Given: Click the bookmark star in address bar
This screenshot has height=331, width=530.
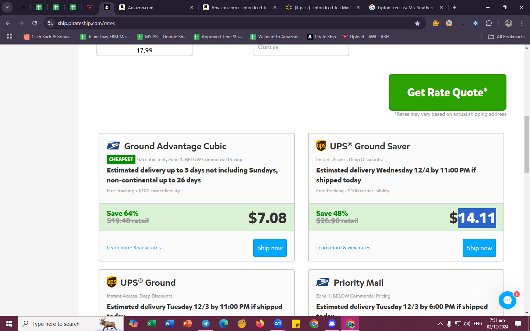Looking at the screenshot, I should [417, 23].
